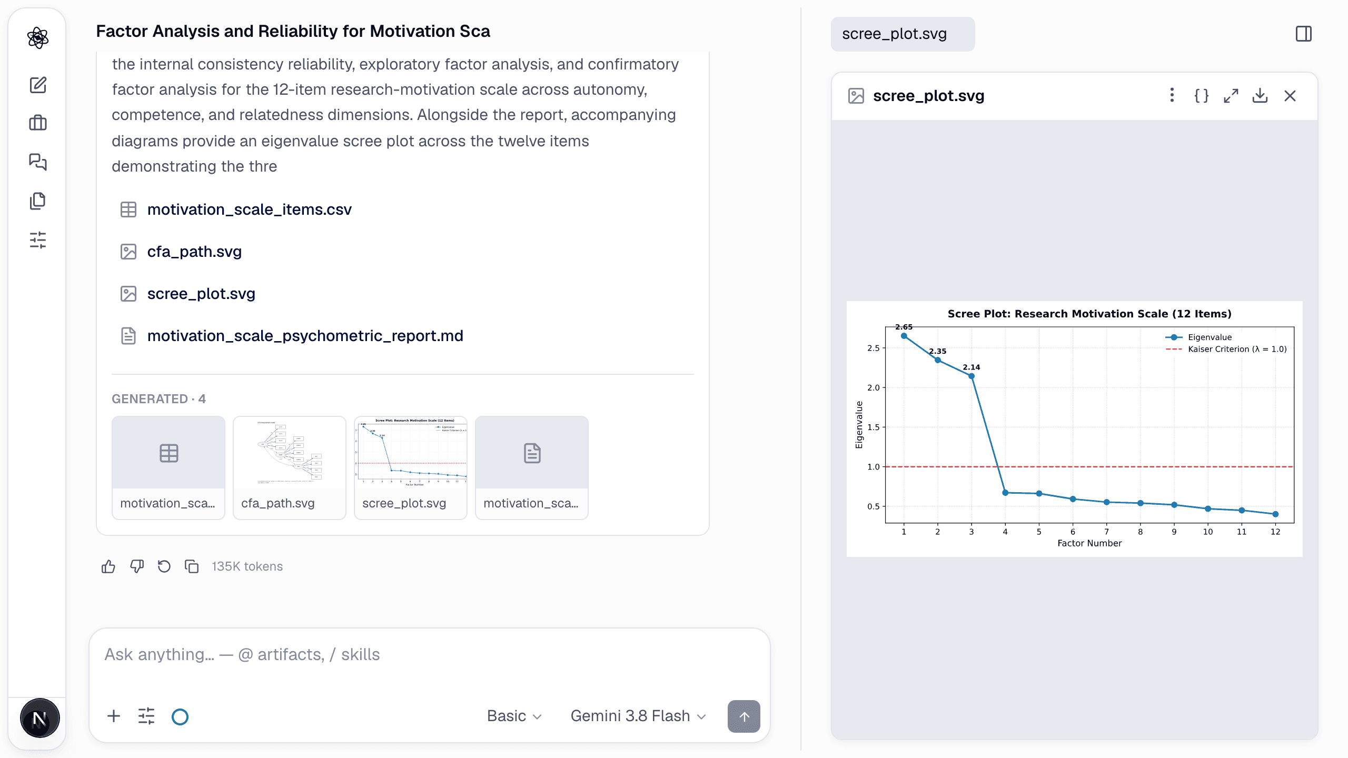
Task: Download scree_plot.svg artifact
Action: pyautogui.click(x=1260, y=96)
